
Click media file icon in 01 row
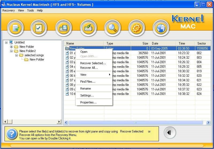click(67, 53)
